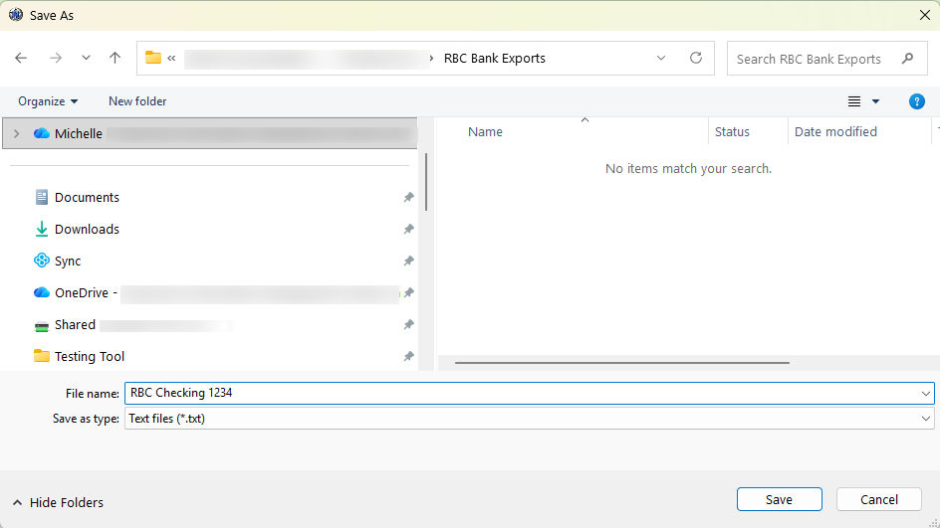The height and width of the screenshot is (528, 940).
Task: Select RBC Bank Exports breadcrumb
Action: coord(495,58)
